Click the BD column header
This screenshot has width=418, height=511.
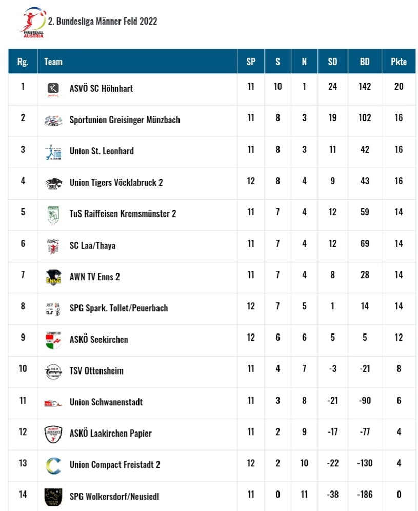(365, 62)
